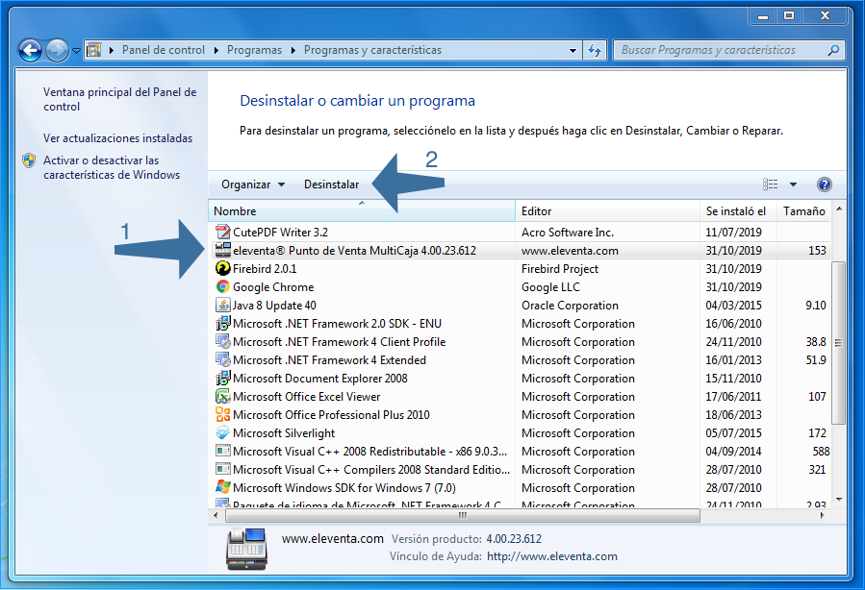Click the vertical scrollbar thumb
The height and width of the screenshot is (590, 865).
click(x=838, y=342)
